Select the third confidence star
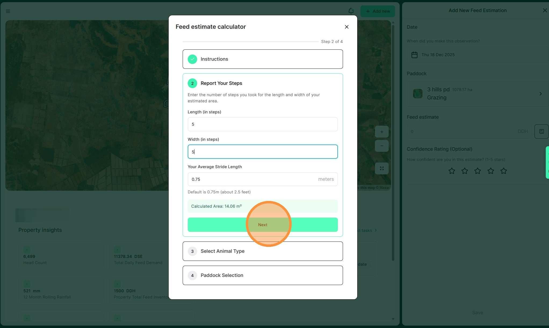Viewport: 549px width, 328px height. tap(478, 171)
